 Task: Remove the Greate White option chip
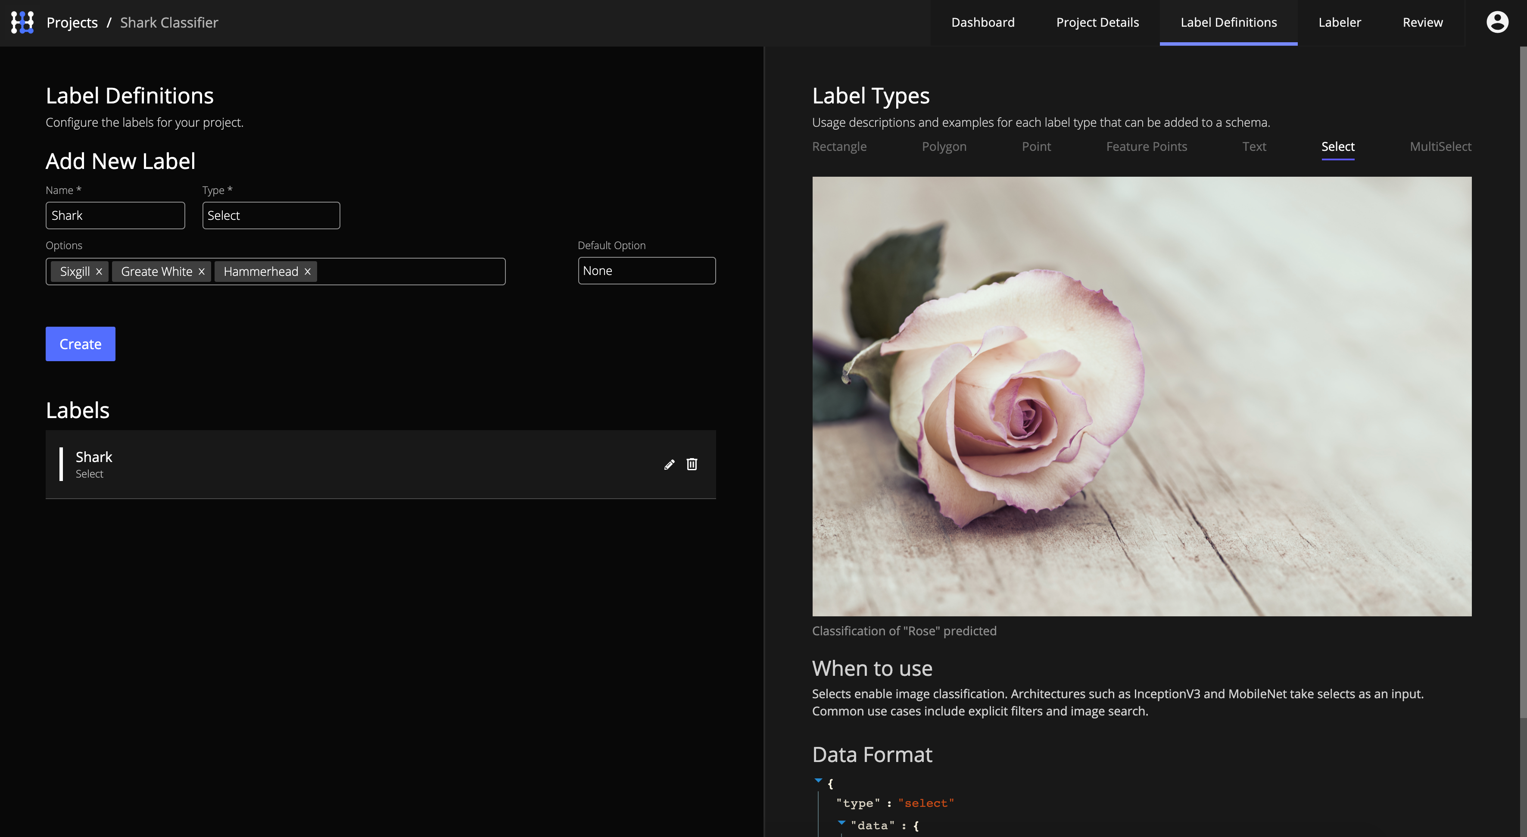point(202,272)
